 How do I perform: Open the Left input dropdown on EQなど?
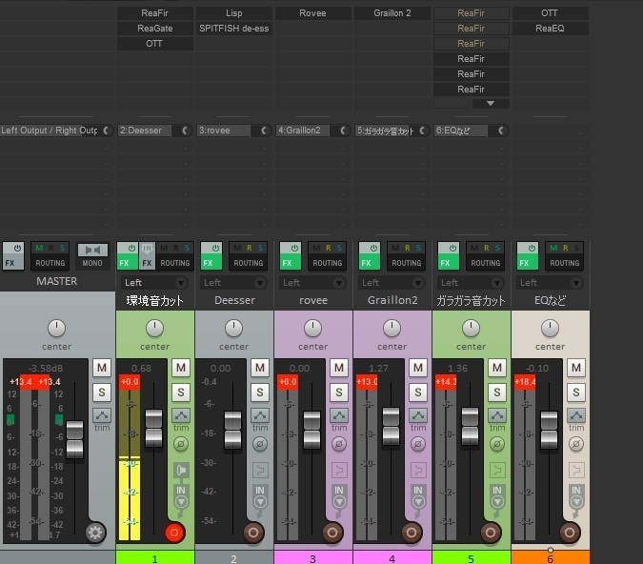pyautogui.click(x=551, y=283)
